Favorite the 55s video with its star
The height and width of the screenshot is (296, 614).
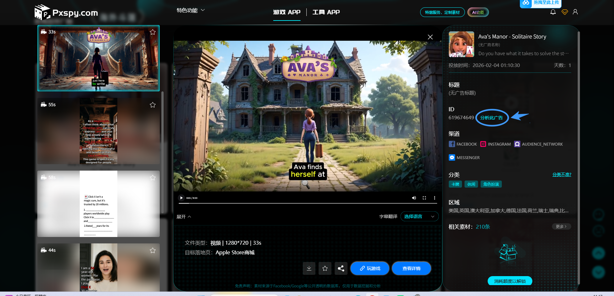(153, 105)
